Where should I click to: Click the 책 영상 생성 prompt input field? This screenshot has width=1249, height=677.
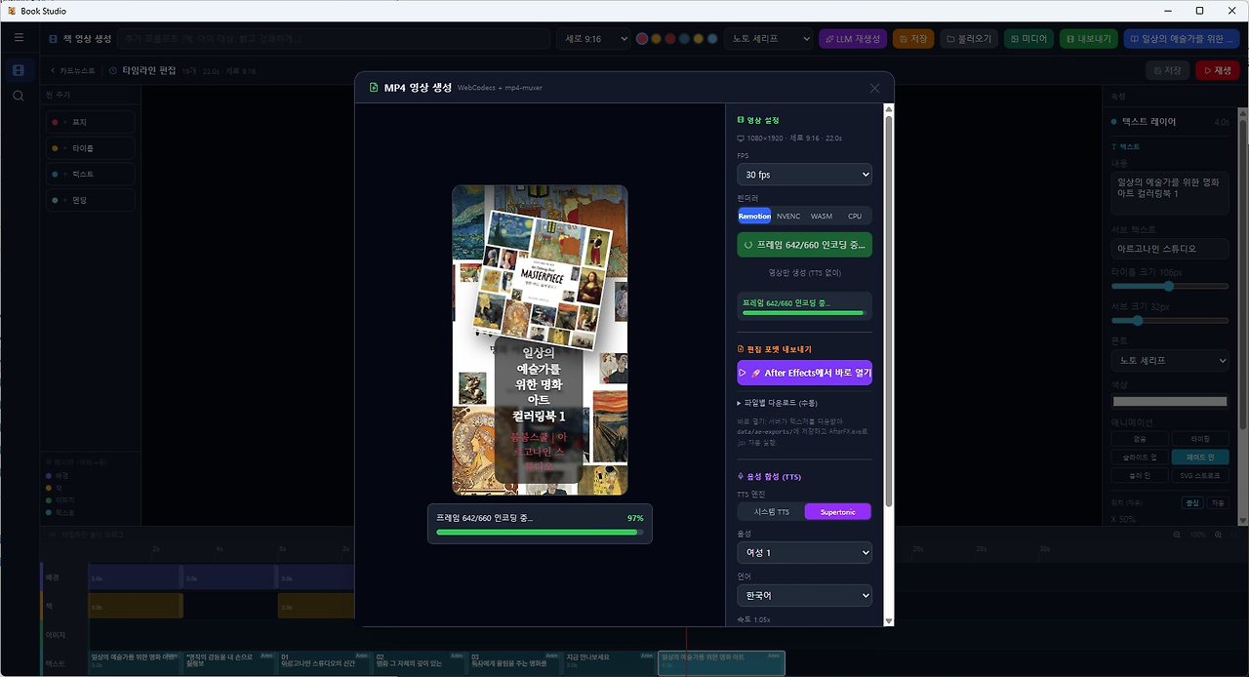point(336,39)
